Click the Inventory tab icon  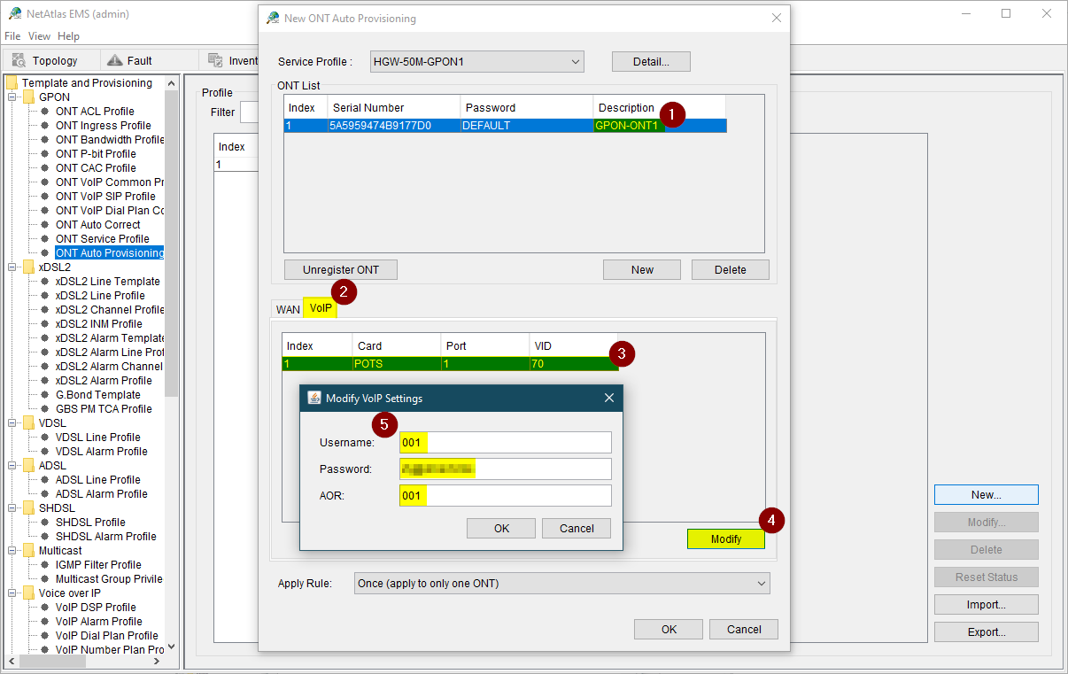point(215,60)
